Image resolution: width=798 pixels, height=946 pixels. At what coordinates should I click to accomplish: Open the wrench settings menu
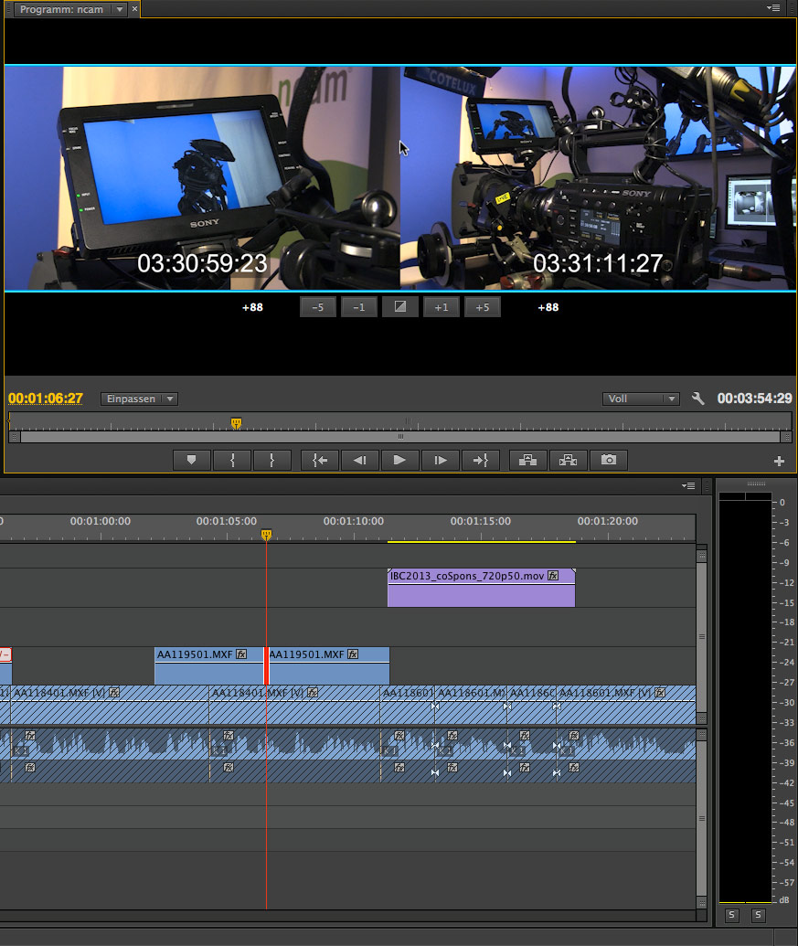coord(698,399)
